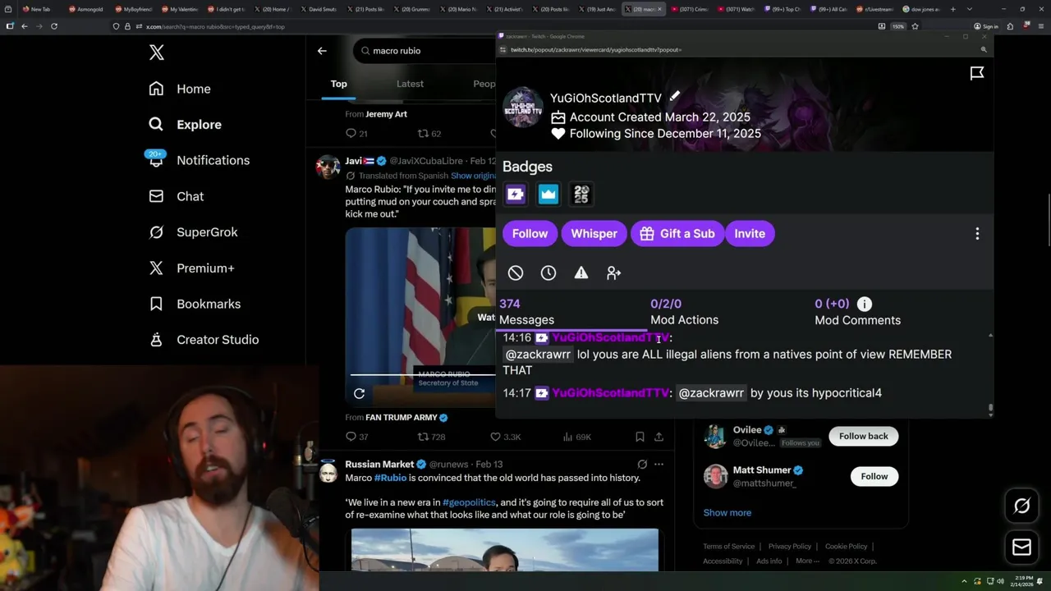Select the Mod Actions tab
This screenshot has height=591, width=1051.
point(684,312)
